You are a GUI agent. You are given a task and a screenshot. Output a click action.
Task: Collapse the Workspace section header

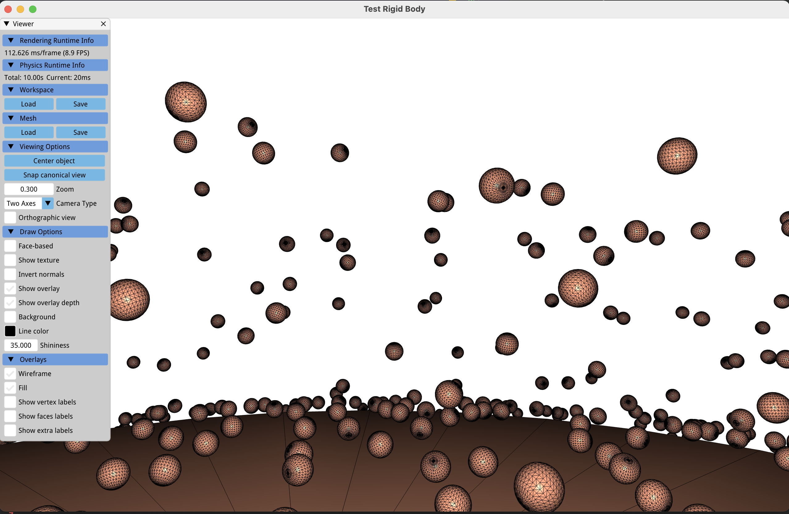11,90
